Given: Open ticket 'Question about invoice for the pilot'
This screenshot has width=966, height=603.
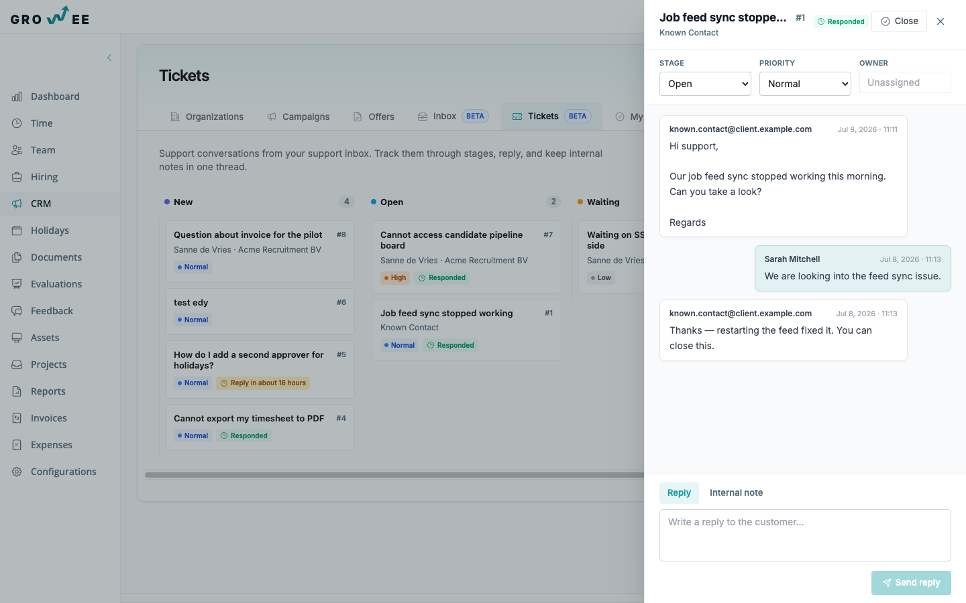Looking at the screenshot, I should [260, 251].
